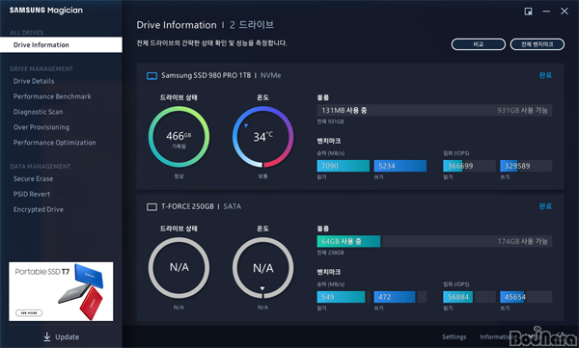This screenshot has width=579, height=348.
Task: Click the T-FORCE 250GB drive icon
Action: point(152,207)
